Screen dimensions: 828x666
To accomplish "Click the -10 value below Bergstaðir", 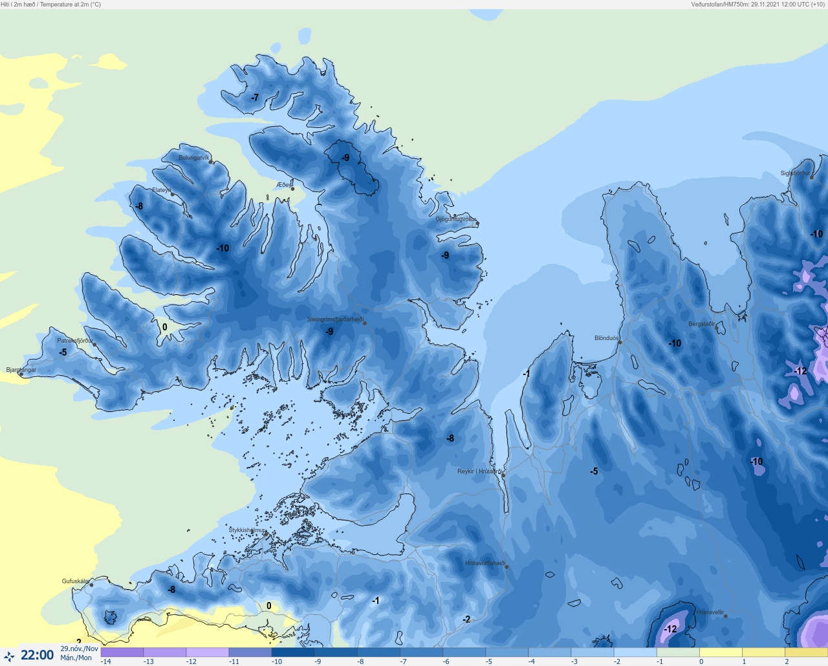I will [x=675, y=343].
